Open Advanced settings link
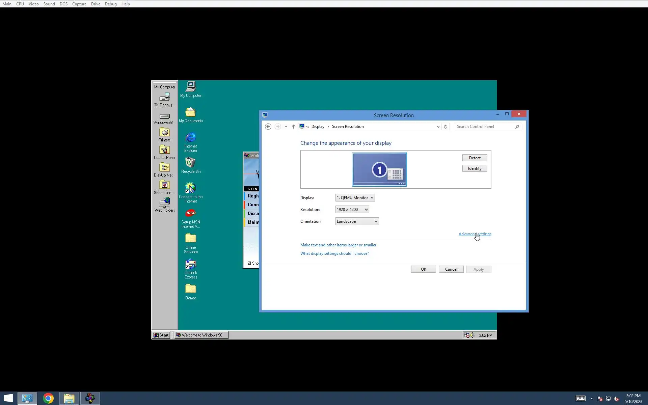 [x=475, y=234]
